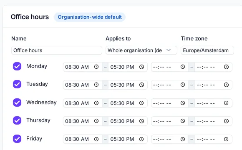Viewport: 242px width, 150px height.
Task: Click clock icon of Friday second start time
Action: [183, 139]
